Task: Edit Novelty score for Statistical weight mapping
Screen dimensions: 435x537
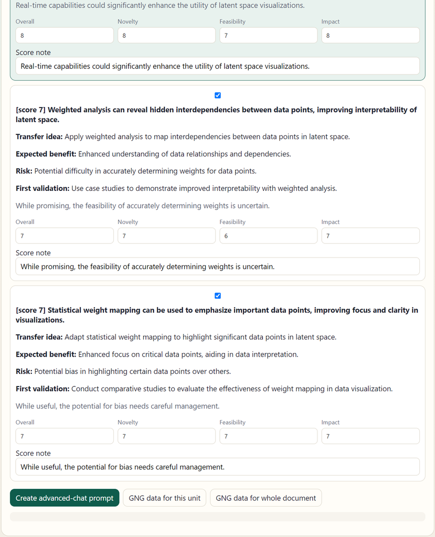Action: click(x=166, y=436)
